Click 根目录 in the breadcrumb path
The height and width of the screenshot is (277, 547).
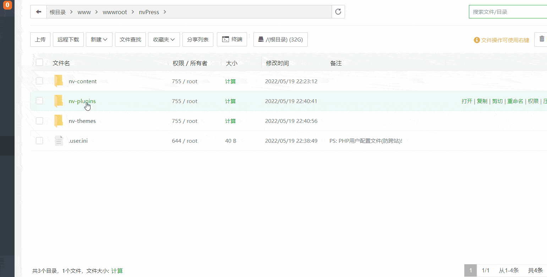(58, 12)
